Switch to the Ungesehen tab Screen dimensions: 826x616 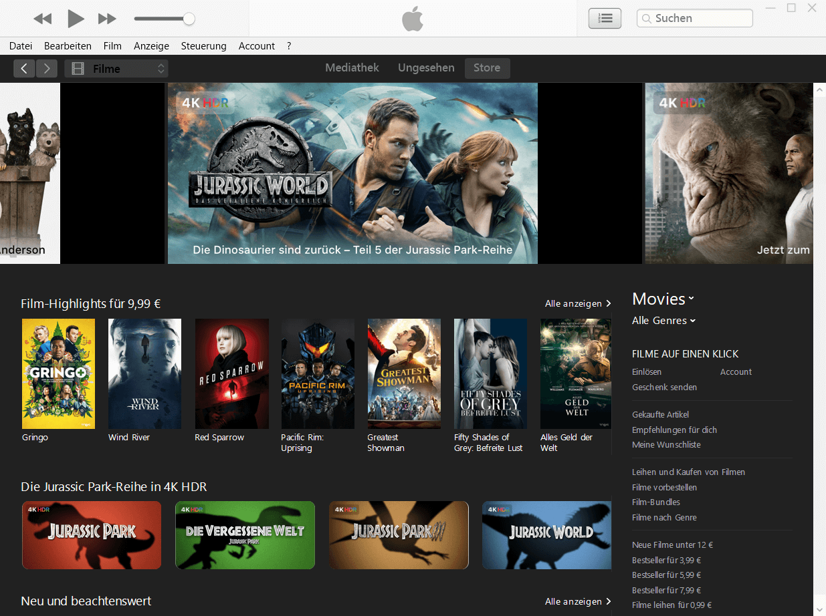(x=426, y=68)
